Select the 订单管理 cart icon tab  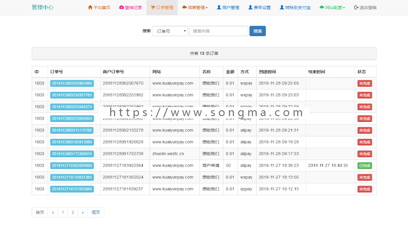point(153,7)
